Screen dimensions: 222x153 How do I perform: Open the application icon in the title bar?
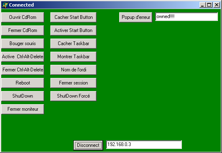coord(5,5)
